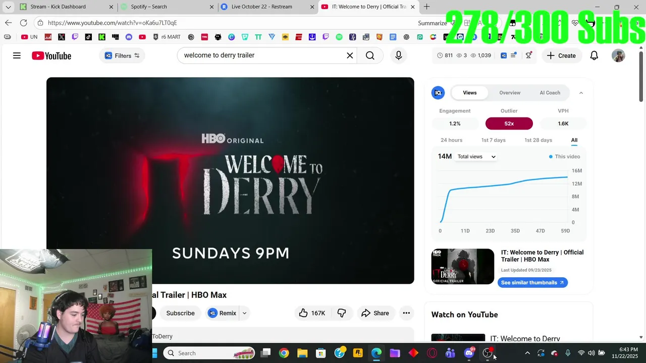
Task: Open the Create menu button
Action: [x=561, y=55]
